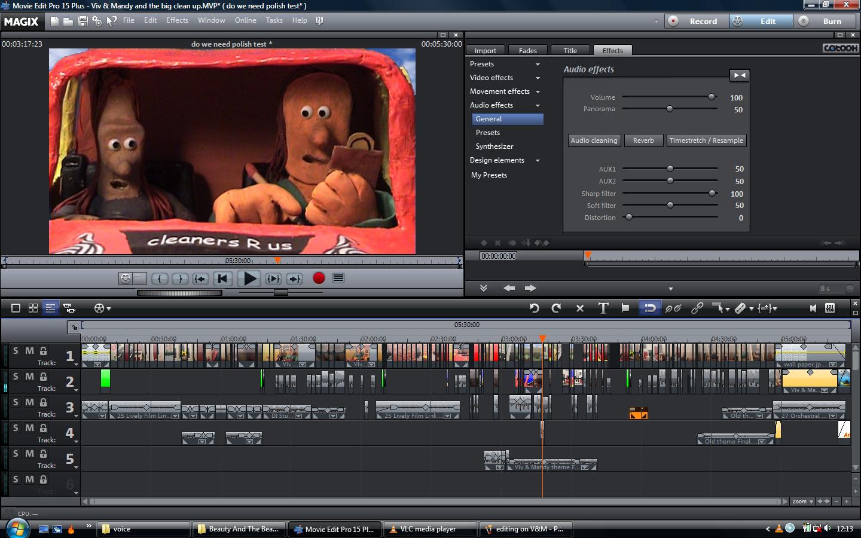Open the preview monitor options list icon
Viewport: 861px width, 538px height.
tap(338, 278)
